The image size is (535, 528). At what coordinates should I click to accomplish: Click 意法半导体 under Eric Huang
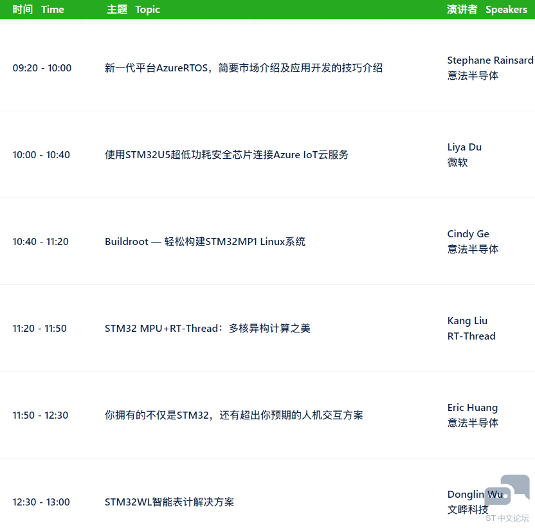(x=473, y=423)
